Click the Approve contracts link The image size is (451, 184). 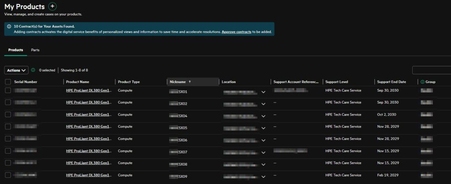(237, 32)
